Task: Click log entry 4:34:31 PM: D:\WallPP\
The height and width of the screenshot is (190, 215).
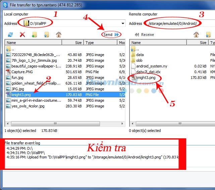Action: click(x=25, y=153)
